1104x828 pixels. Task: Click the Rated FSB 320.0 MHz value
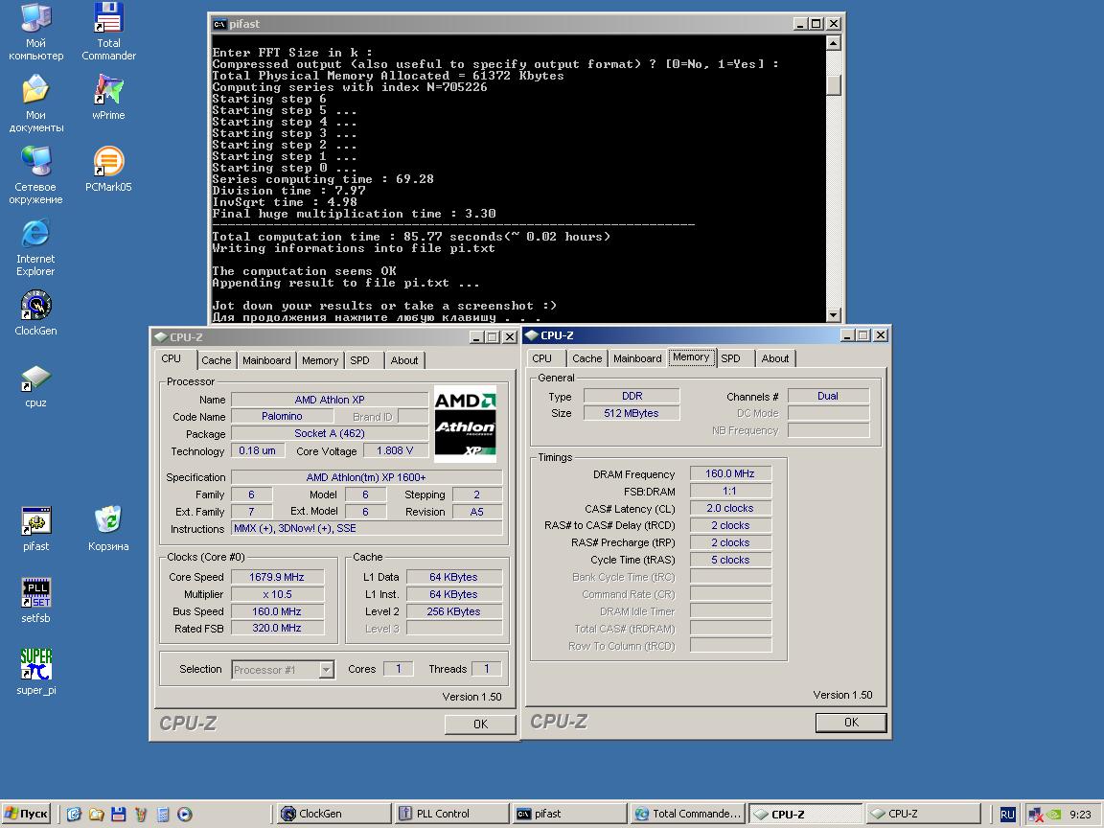(277, 628)
